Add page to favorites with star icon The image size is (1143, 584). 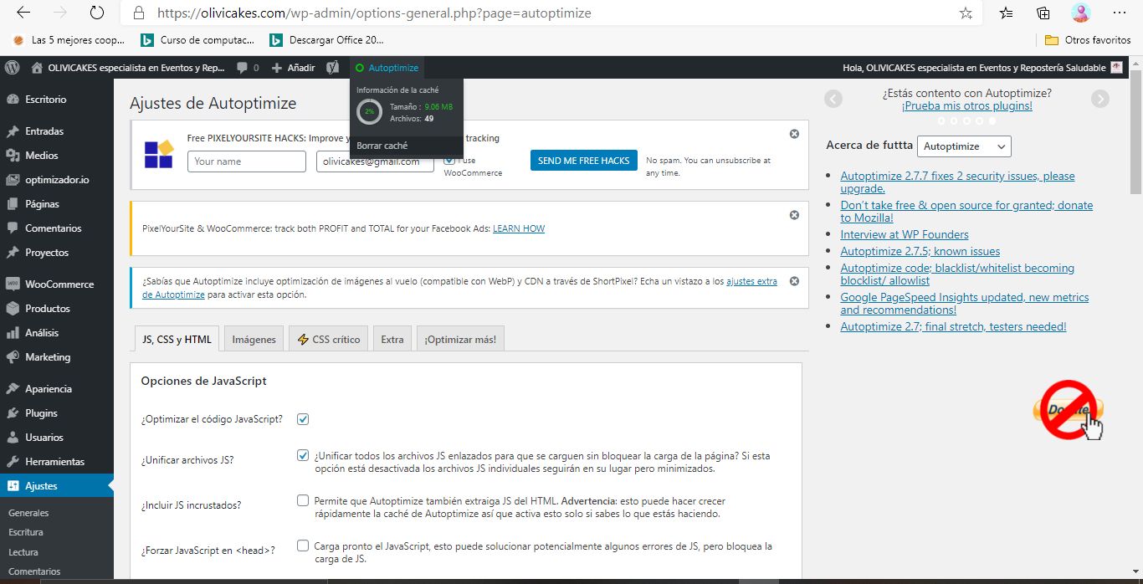tap(966, 13)
